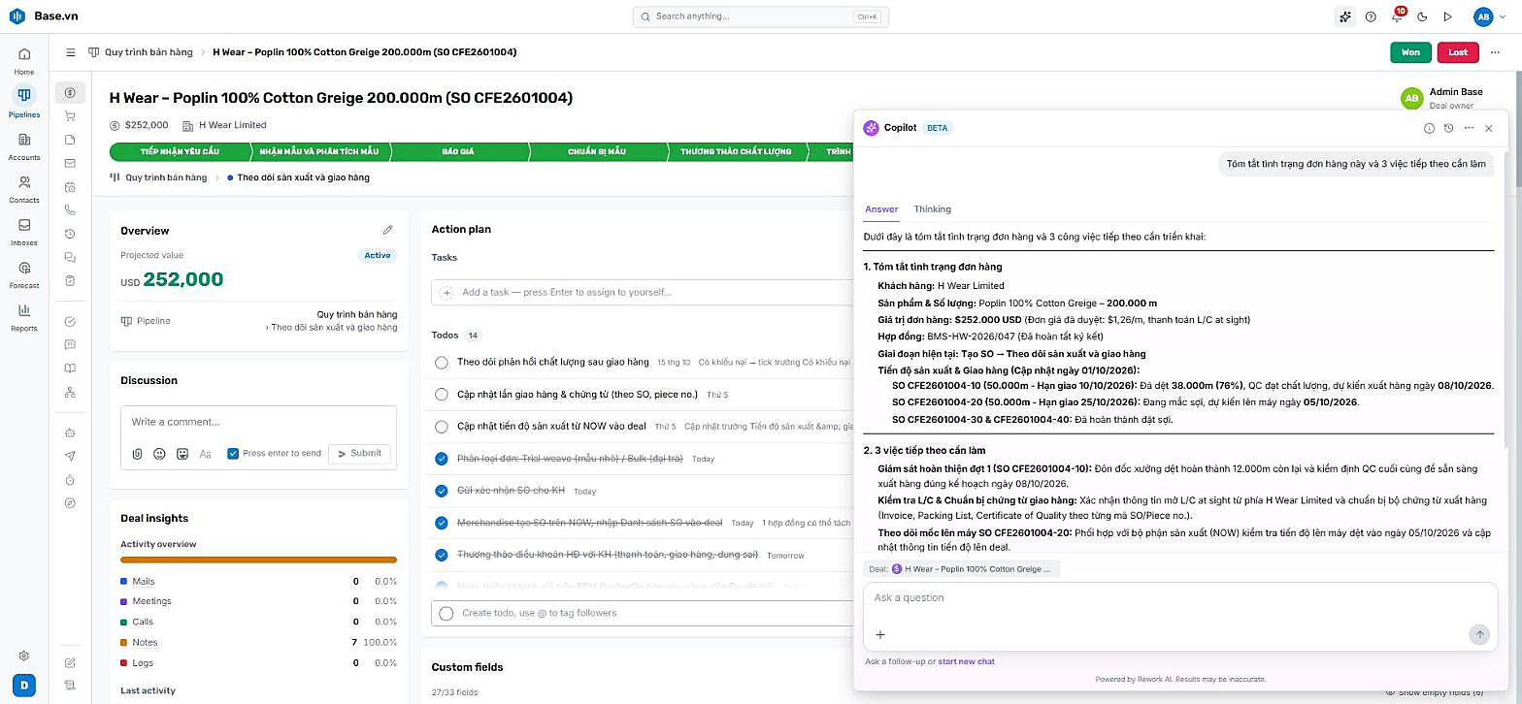Open the help question mark icon
This screenshot has height=704, width=1522.
(x=1371, y=16)
